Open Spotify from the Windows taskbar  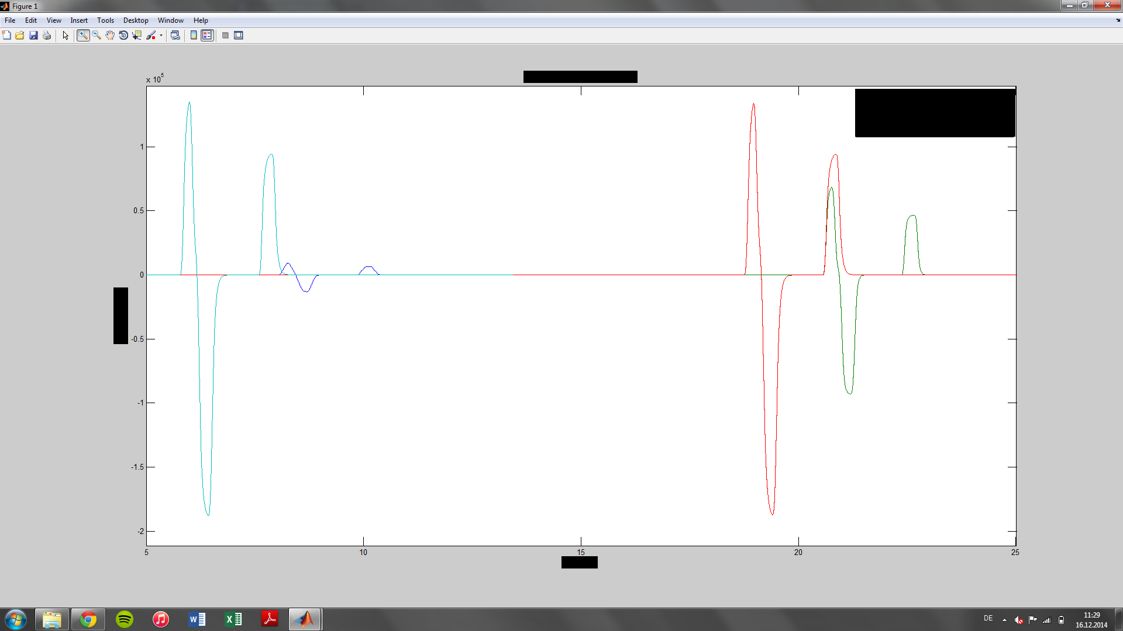tap(125, 619)
